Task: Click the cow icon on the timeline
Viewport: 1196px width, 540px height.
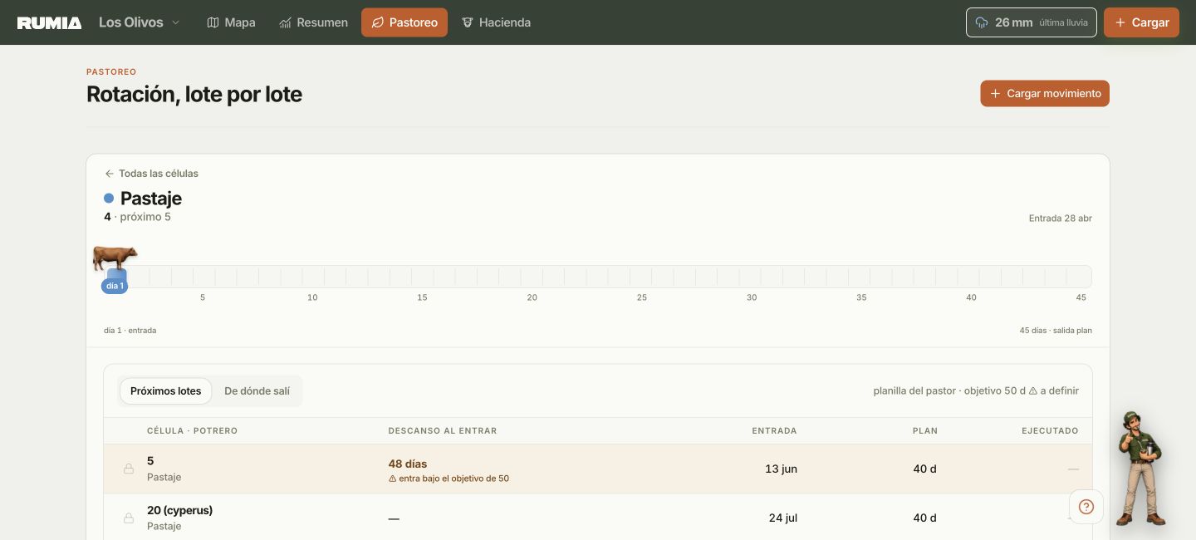Action: [115, 258]
